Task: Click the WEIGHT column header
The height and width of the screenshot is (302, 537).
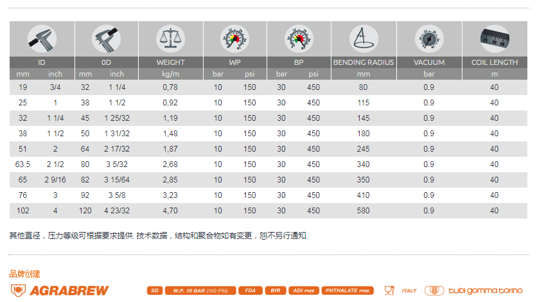Action: coord(170,62)
